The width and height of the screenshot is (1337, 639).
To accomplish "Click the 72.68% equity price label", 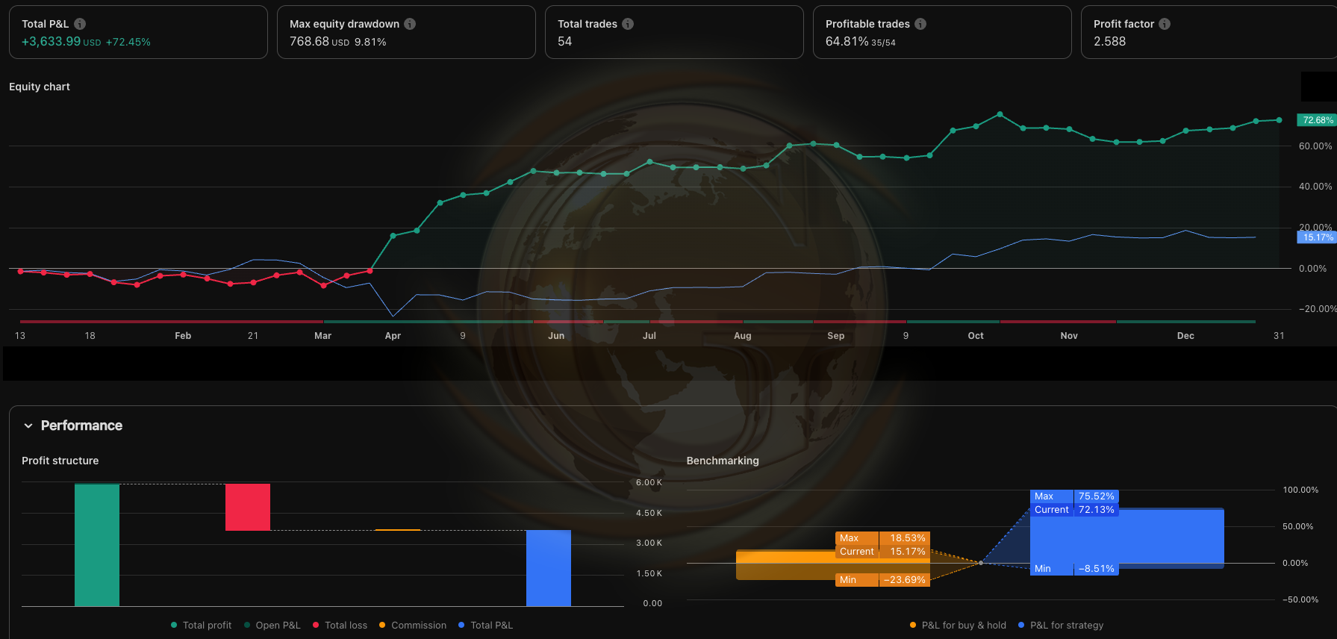I will point(1317,120).
